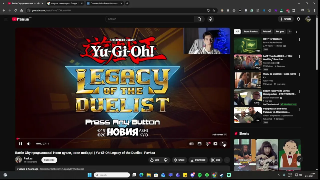This screenshot has height=180, width=320.
Task: Go to browser home page icon
Action: coord(21,10)
